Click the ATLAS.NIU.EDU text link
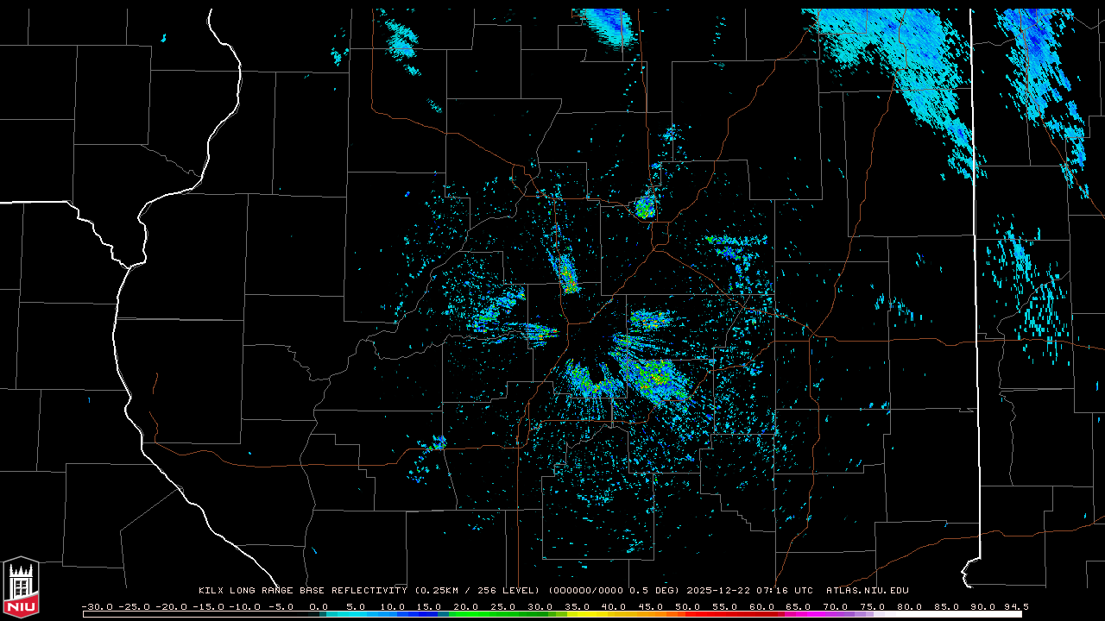Image resolution: width=1105 pixels, height=621 pixels. pos(867,591)
